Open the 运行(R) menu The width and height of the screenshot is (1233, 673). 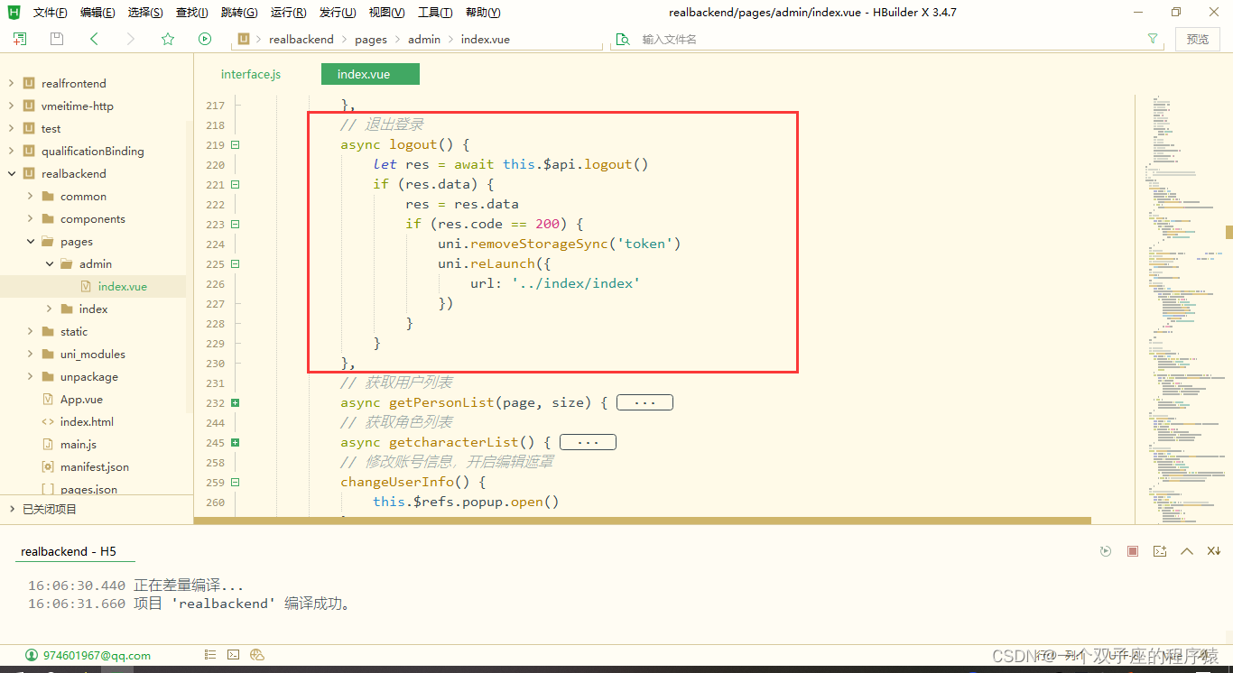click(x=288, y=13)
